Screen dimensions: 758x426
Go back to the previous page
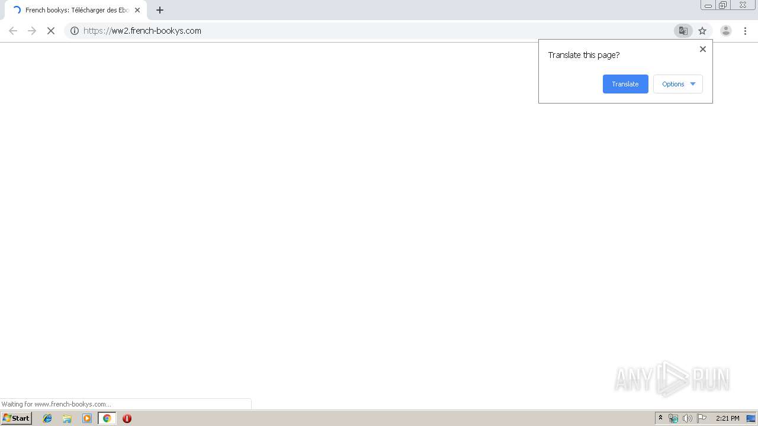(13, 31)
